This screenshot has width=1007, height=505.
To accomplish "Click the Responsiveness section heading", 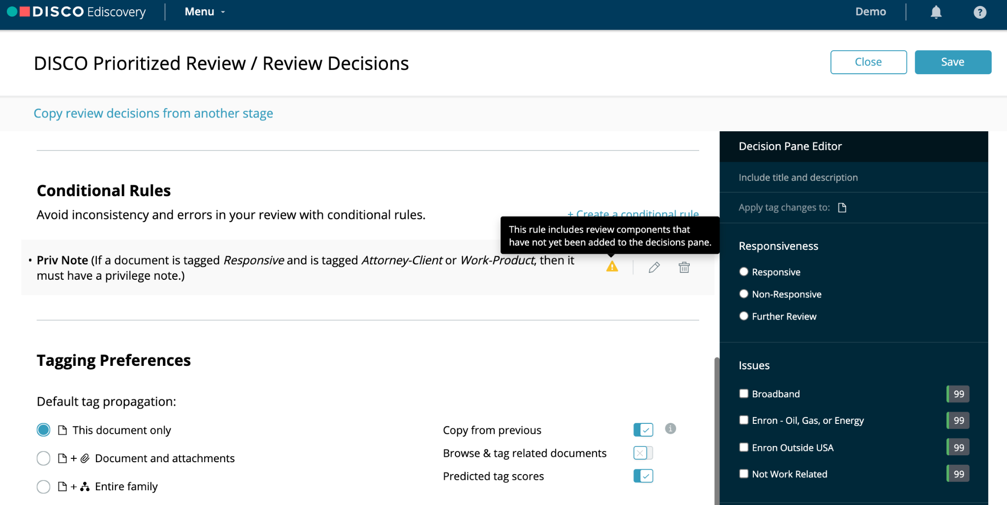I will [778, 246].
